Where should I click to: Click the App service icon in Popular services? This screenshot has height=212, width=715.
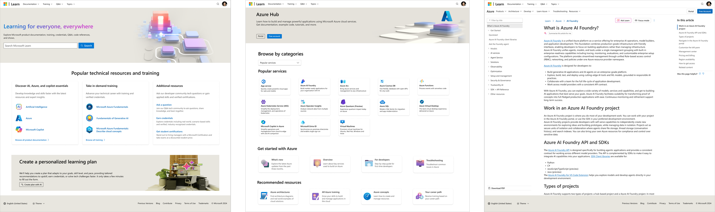pyautogui.click(x=263, y=82)
